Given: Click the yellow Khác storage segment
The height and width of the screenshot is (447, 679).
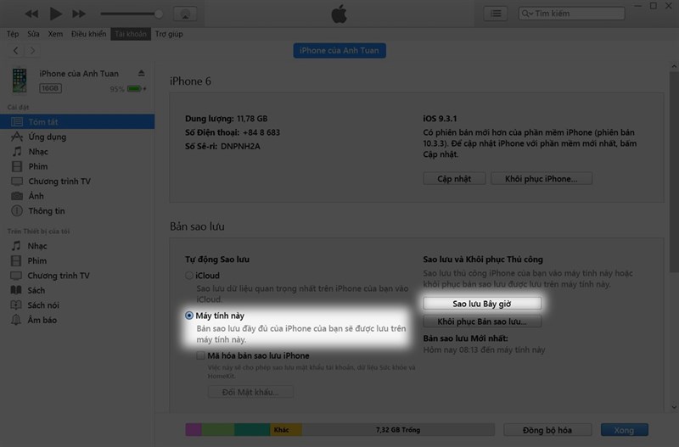Looking at the screenshot, I should 286,430.
